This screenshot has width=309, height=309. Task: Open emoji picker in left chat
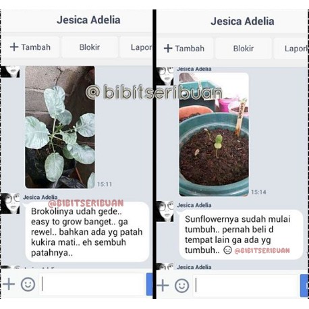[x=28, y=284]
